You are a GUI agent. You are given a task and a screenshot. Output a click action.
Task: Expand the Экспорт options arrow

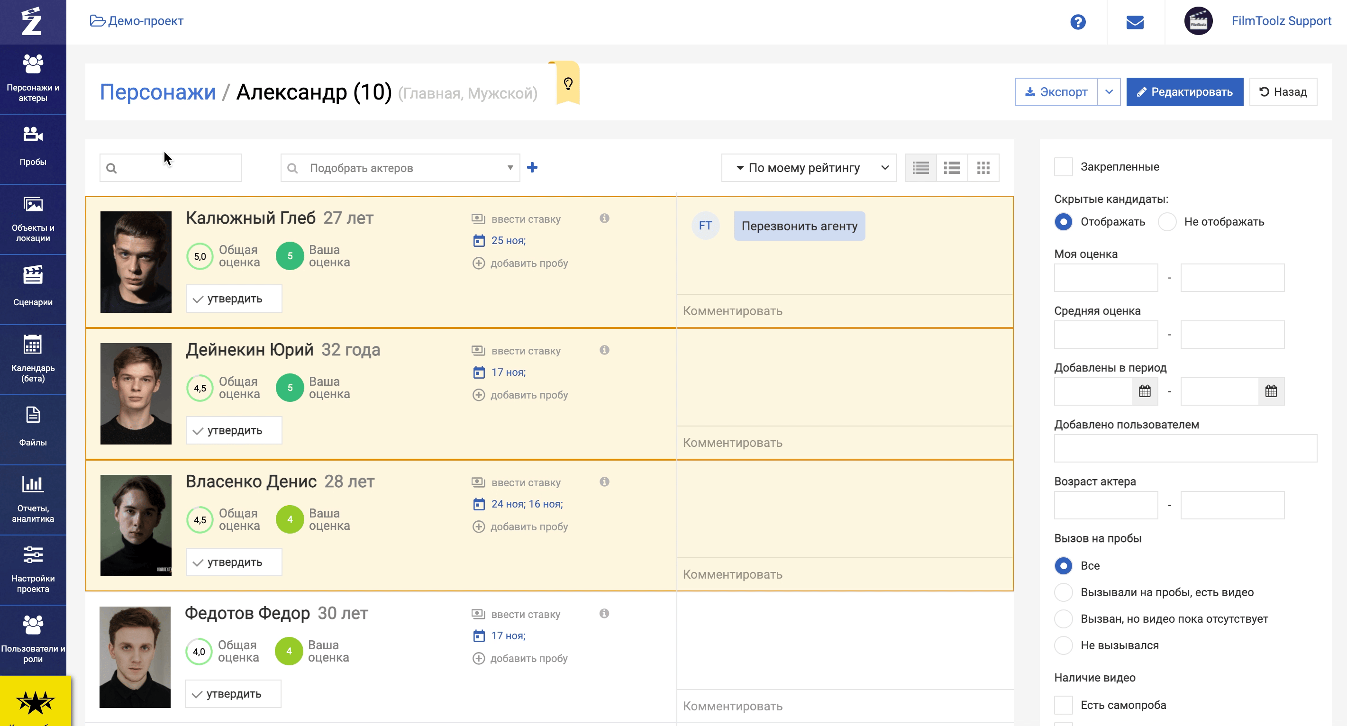[x=1109, y=92]
